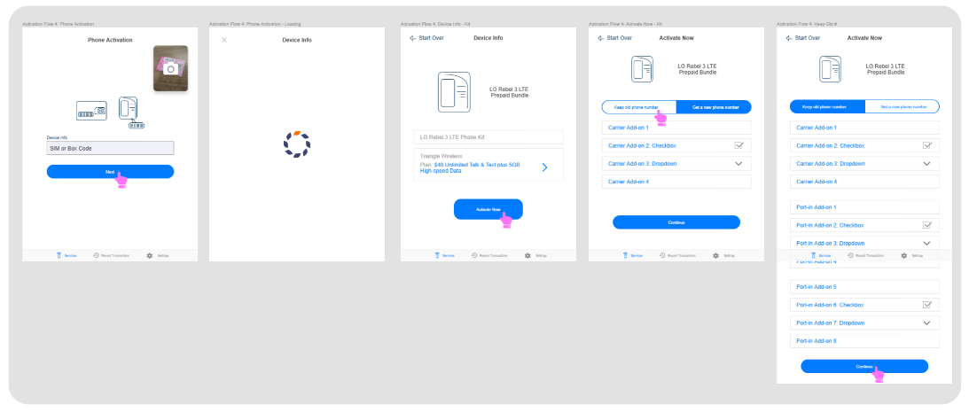Screen dimensions: 969x412
Task: Open Triangle Wireless plan details chevron
Action: click(544, 167)
